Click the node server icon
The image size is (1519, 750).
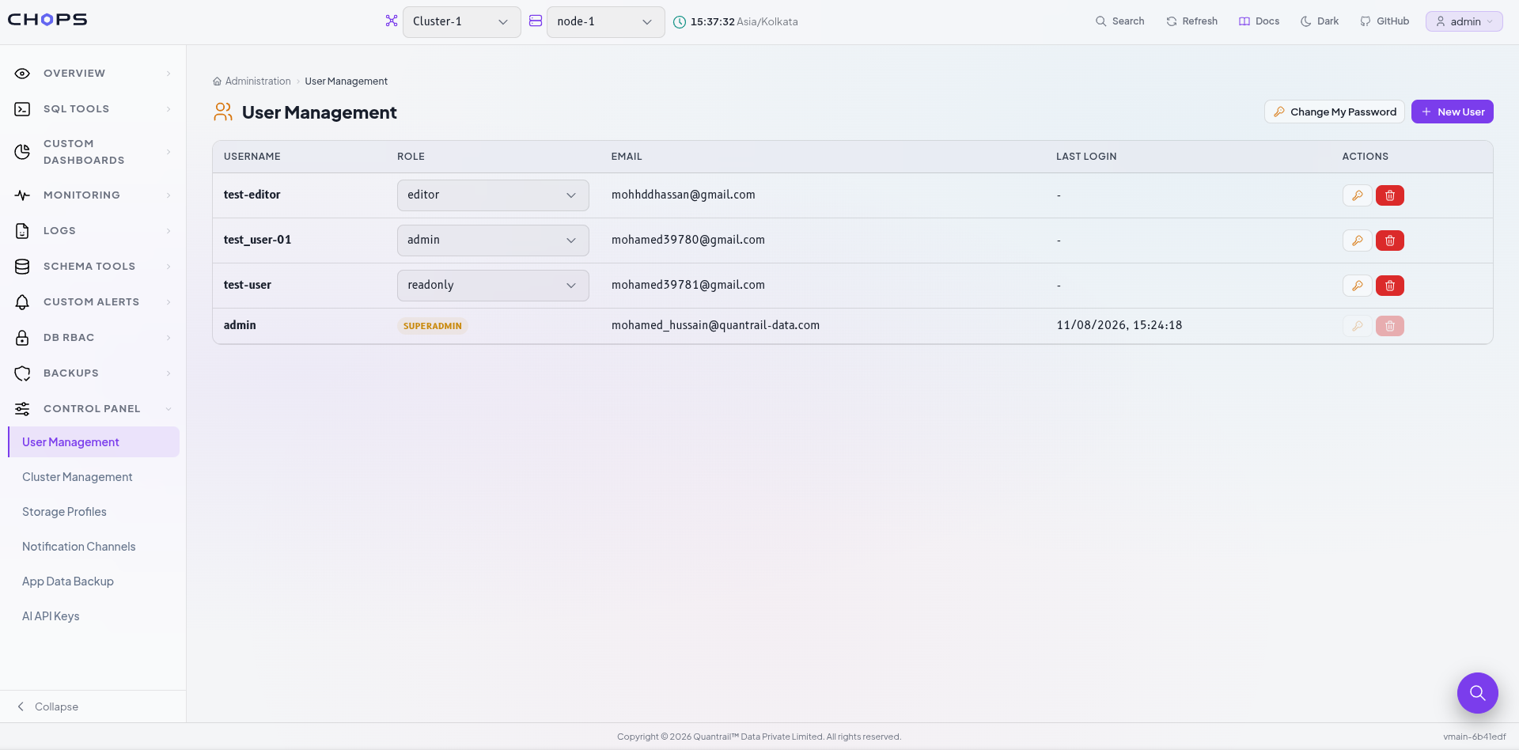point(536,21)
